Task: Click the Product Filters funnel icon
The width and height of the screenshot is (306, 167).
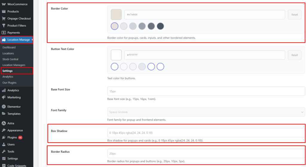Action: coord(4,26)
